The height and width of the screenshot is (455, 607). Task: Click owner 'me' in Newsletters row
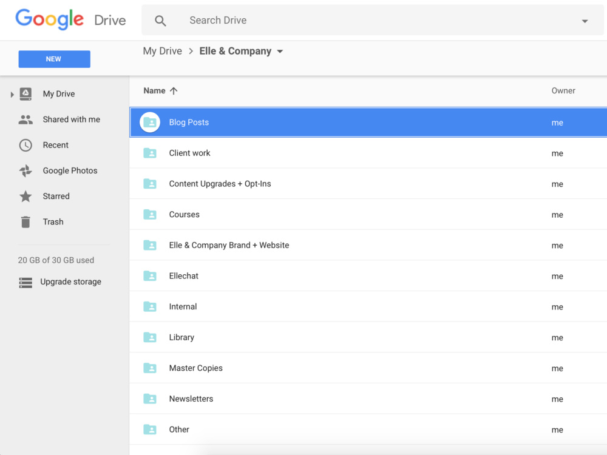pos(557,399)
